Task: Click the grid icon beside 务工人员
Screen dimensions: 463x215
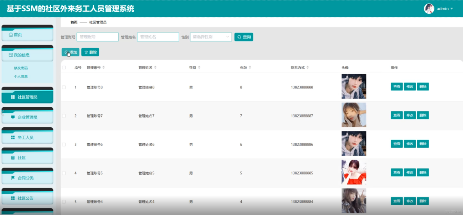Action: click(13, 137)
